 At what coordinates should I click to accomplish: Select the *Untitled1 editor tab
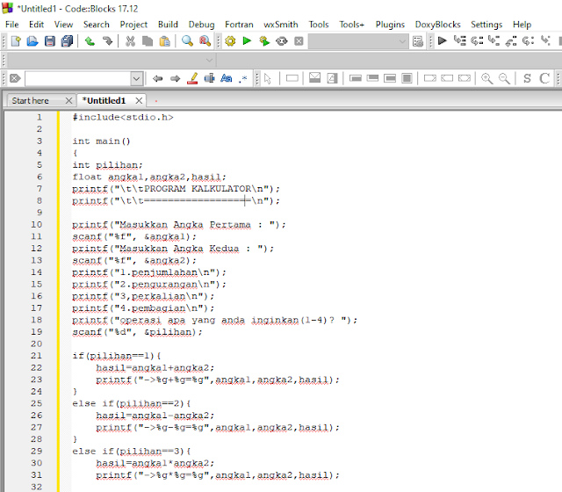click(x=104, y=101)
